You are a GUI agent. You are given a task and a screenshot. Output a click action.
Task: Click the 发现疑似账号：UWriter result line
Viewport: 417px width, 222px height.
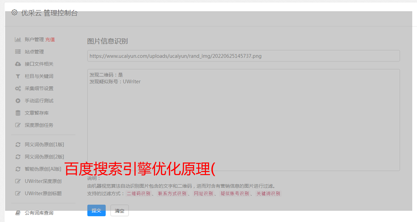coord(115,82)
